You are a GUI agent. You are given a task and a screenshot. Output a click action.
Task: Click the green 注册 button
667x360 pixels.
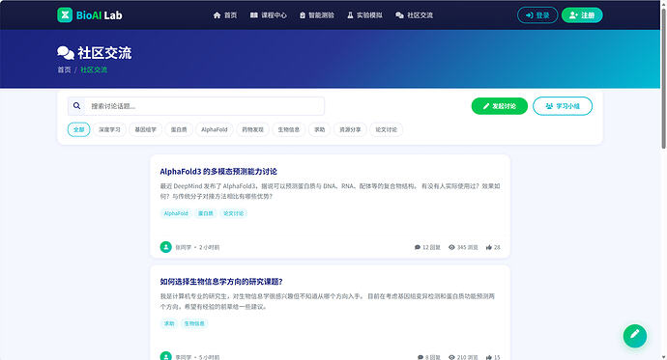(582, 15)
